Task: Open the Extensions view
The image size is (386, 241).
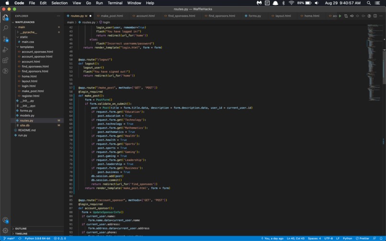Action: pyautogui.click(x=5, y=60)
